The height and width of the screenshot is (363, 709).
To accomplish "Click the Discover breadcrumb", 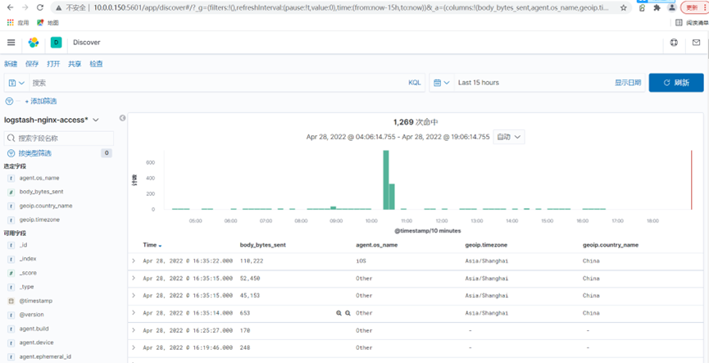I will (x=87, y=43).
